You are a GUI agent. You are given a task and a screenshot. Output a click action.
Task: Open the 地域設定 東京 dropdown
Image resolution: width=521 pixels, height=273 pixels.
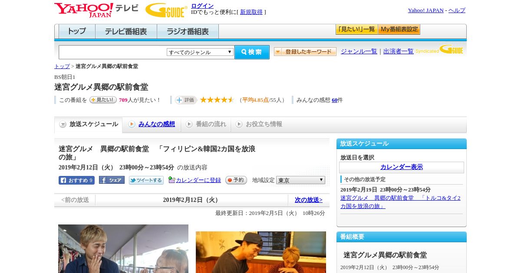tap(300, 180)
